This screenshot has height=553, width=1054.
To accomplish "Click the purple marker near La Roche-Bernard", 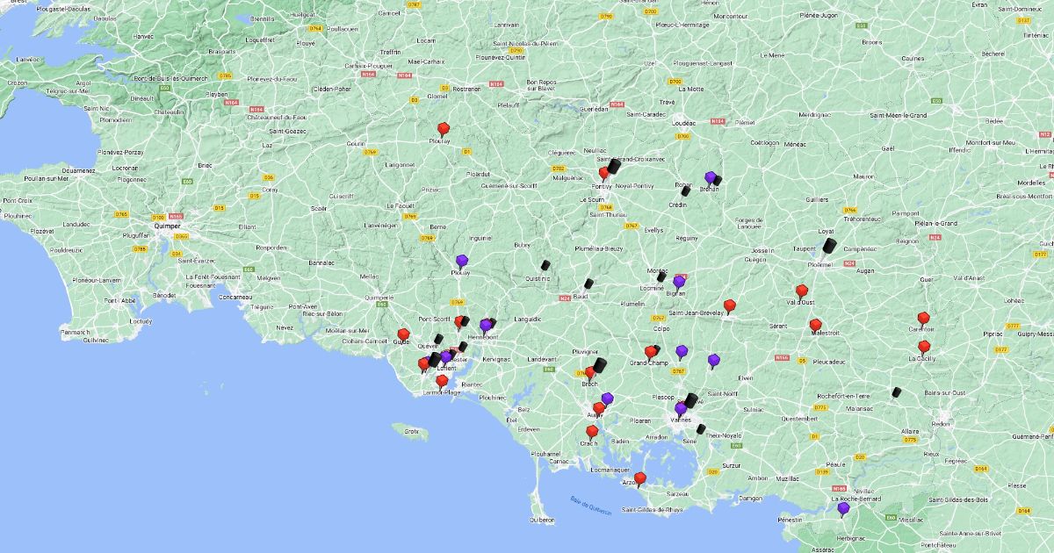I will point(843,507).
